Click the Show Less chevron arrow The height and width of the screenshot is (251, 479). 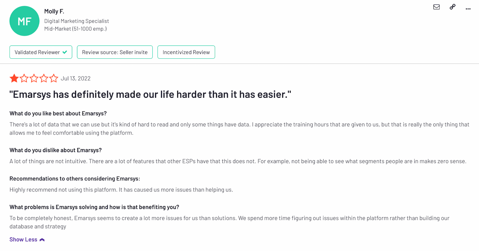click(42, 240)
